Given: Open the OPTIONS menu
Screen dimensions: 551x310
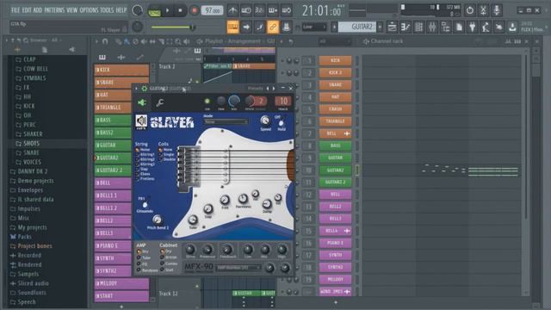Looking at the screenshot, I should pyautogui.click(x=90, y=9).
